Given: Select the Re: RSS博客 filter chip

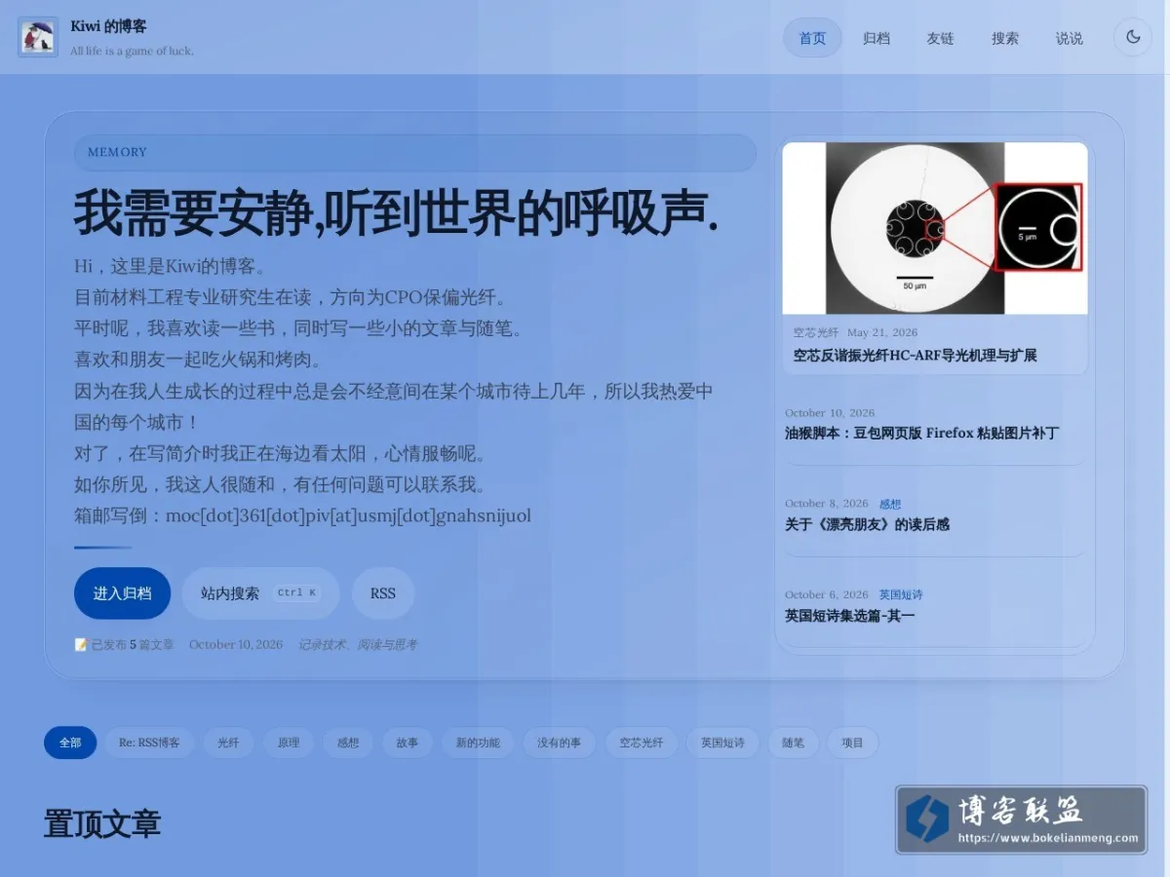Looking at the screenshot, I should [149, 743].
